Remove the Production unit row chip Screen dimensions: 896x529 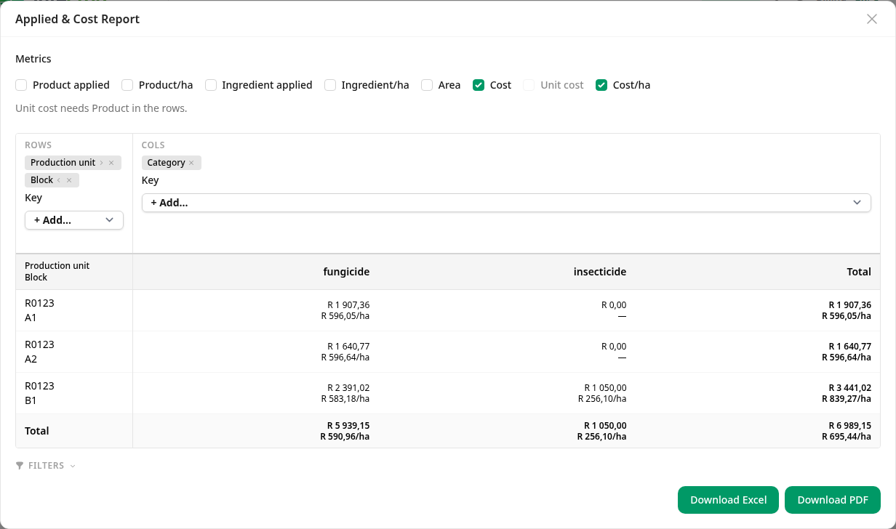(x=111, y=163)
